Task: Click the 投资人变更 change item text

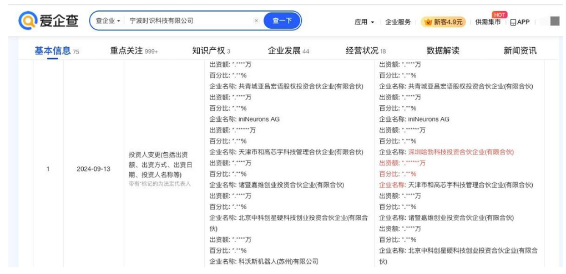Action: tap(160, 164)
